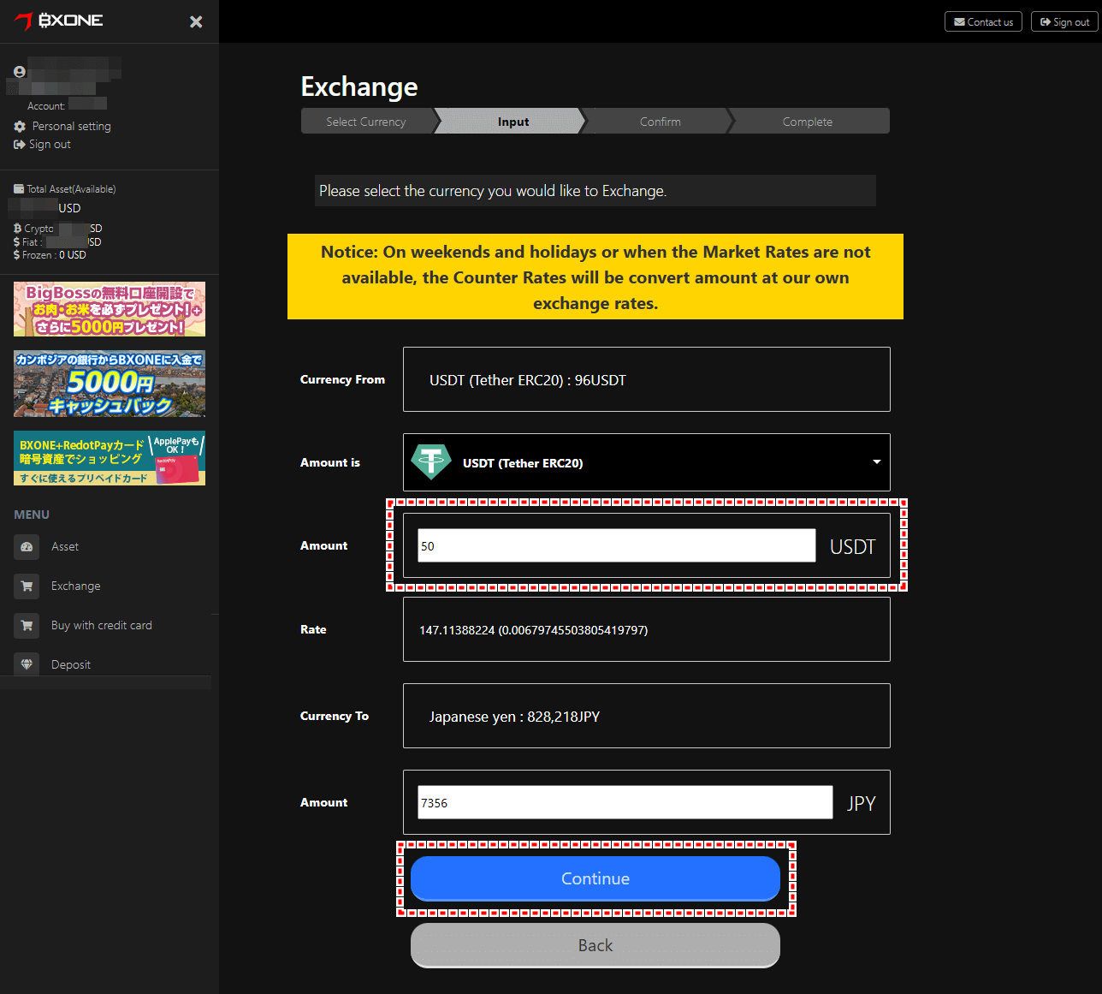Click the dropdown caret arrow

876,462
